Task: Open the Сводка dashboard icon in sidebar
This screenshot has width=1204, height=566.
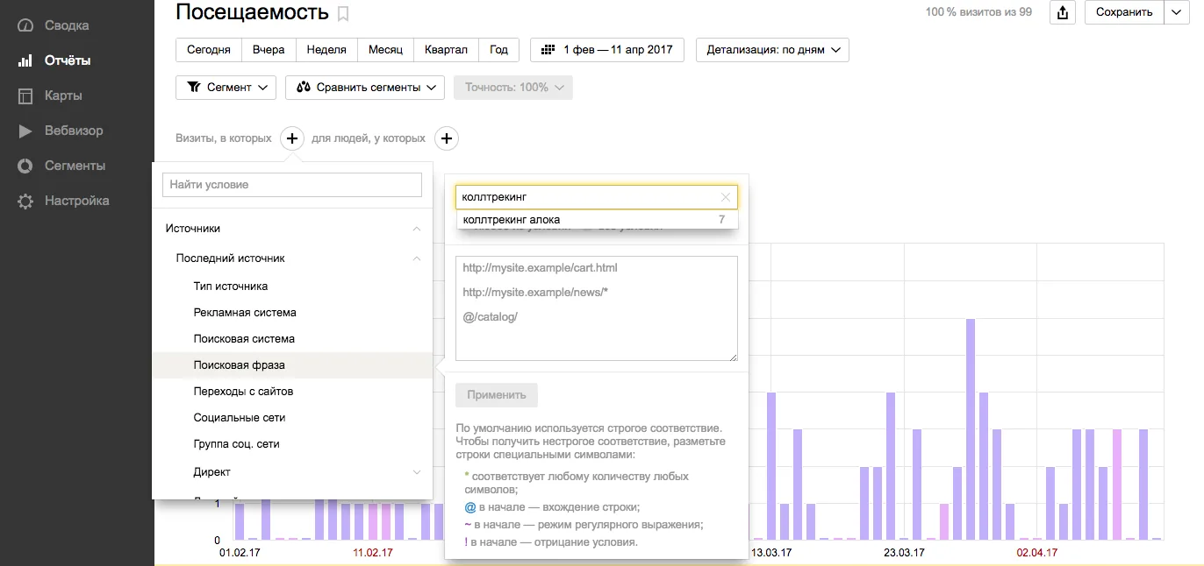Action: [26, 26]
